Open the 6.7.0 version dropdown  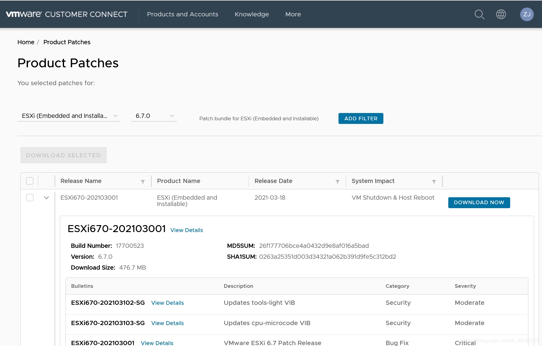tap(154, 116)
